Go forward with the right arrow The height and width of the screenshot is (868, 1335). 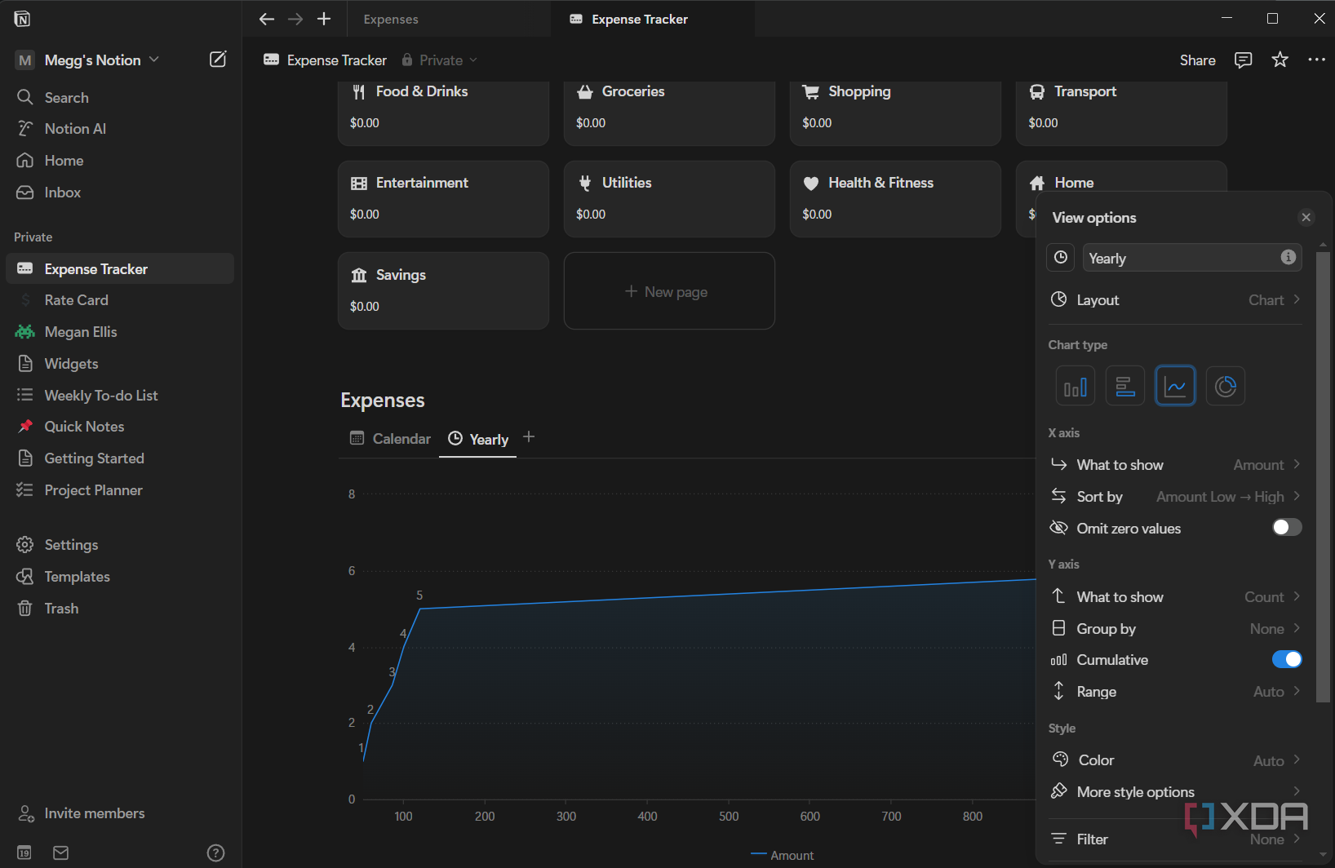295,19
